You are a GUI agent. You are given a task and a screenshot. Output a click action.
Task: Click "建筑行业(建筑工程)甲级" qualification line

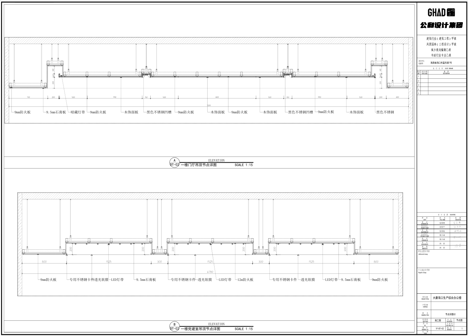(x=441, y=38)
